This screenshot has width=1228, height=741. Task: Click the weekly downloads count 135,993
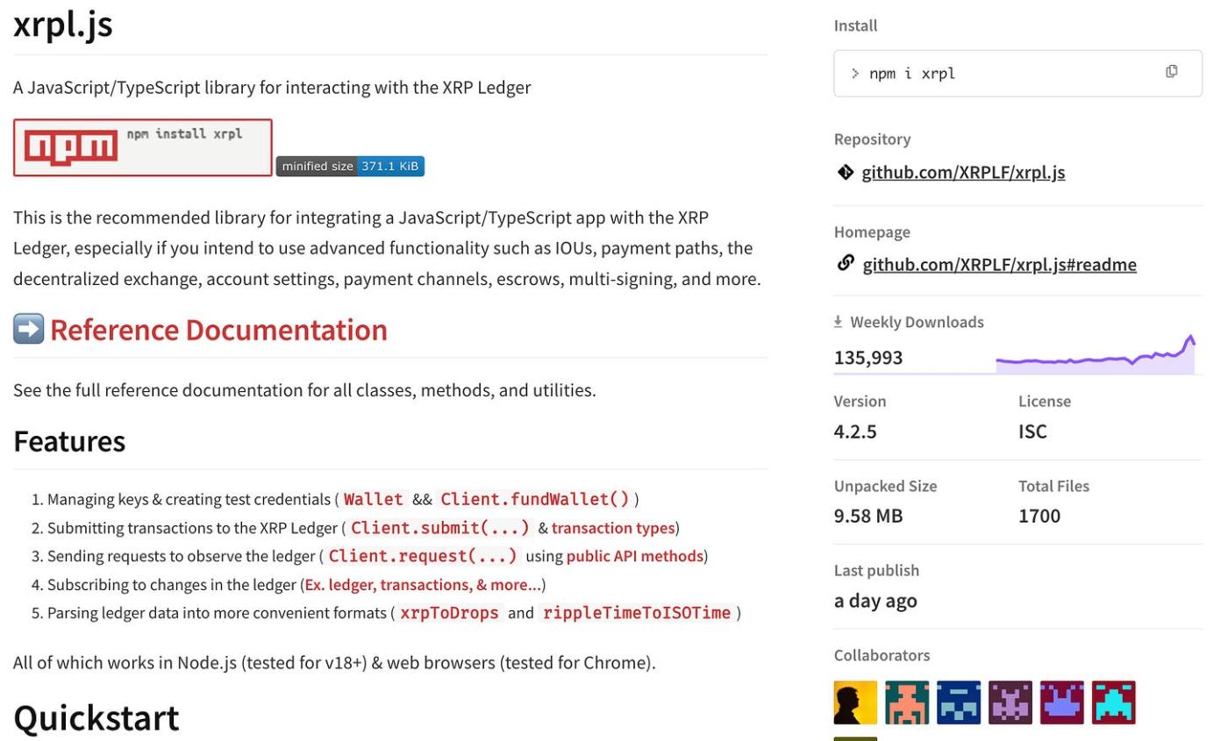868,358
